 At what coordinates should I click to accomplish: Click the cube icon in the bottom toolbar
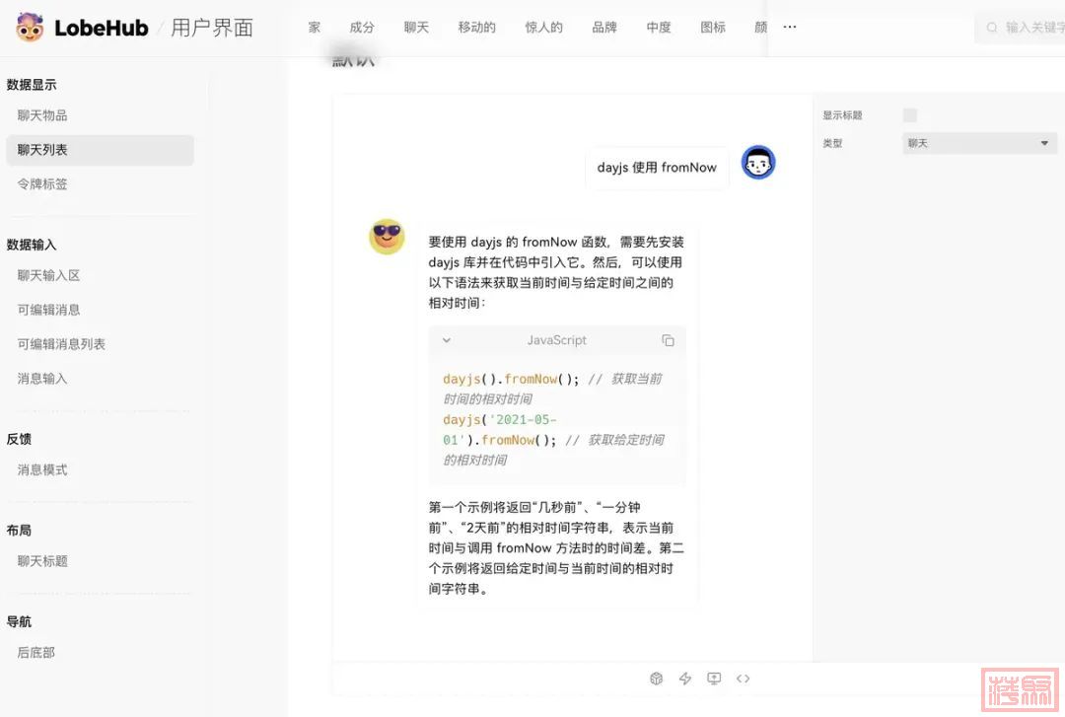click(x=656, y=679)
